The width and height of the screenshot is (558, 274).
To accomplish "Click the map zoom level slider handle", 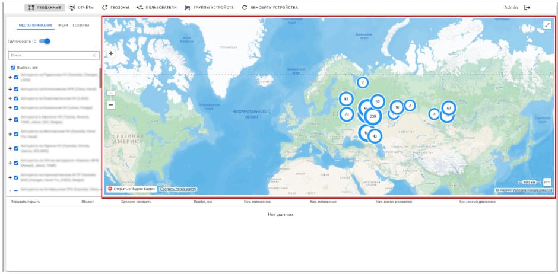I will coord(110,93).
